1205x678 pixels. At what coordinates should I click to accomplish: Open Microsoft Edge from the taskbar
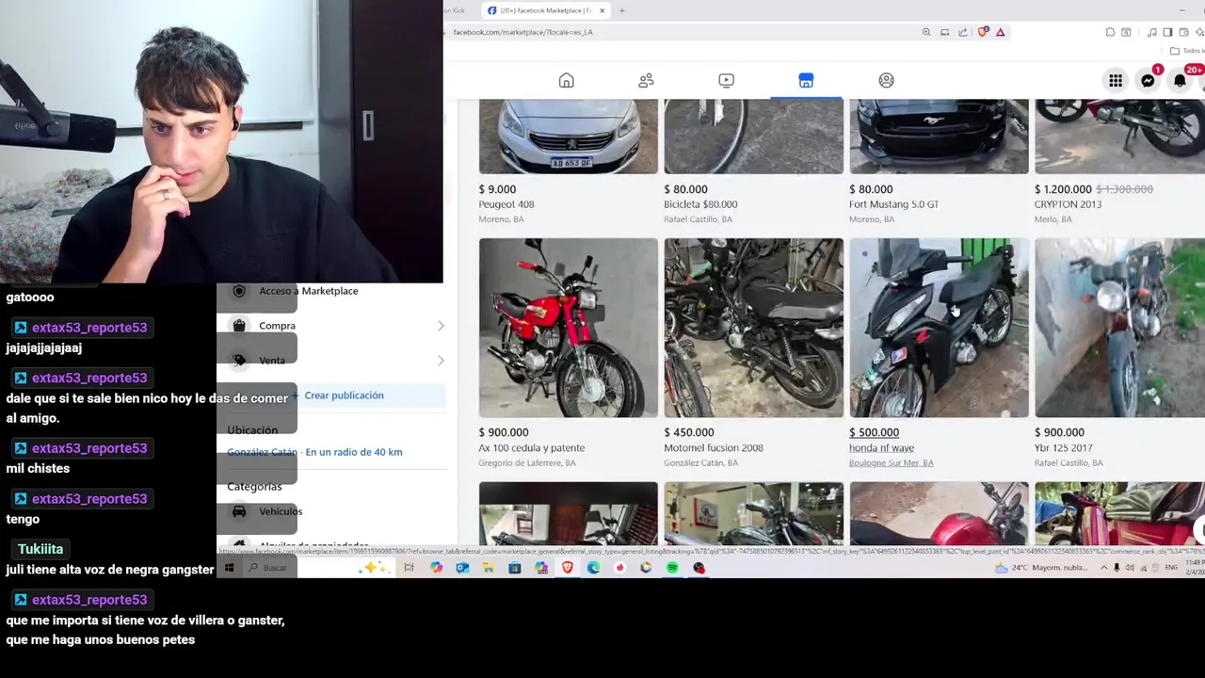click(x=593, y=568)
